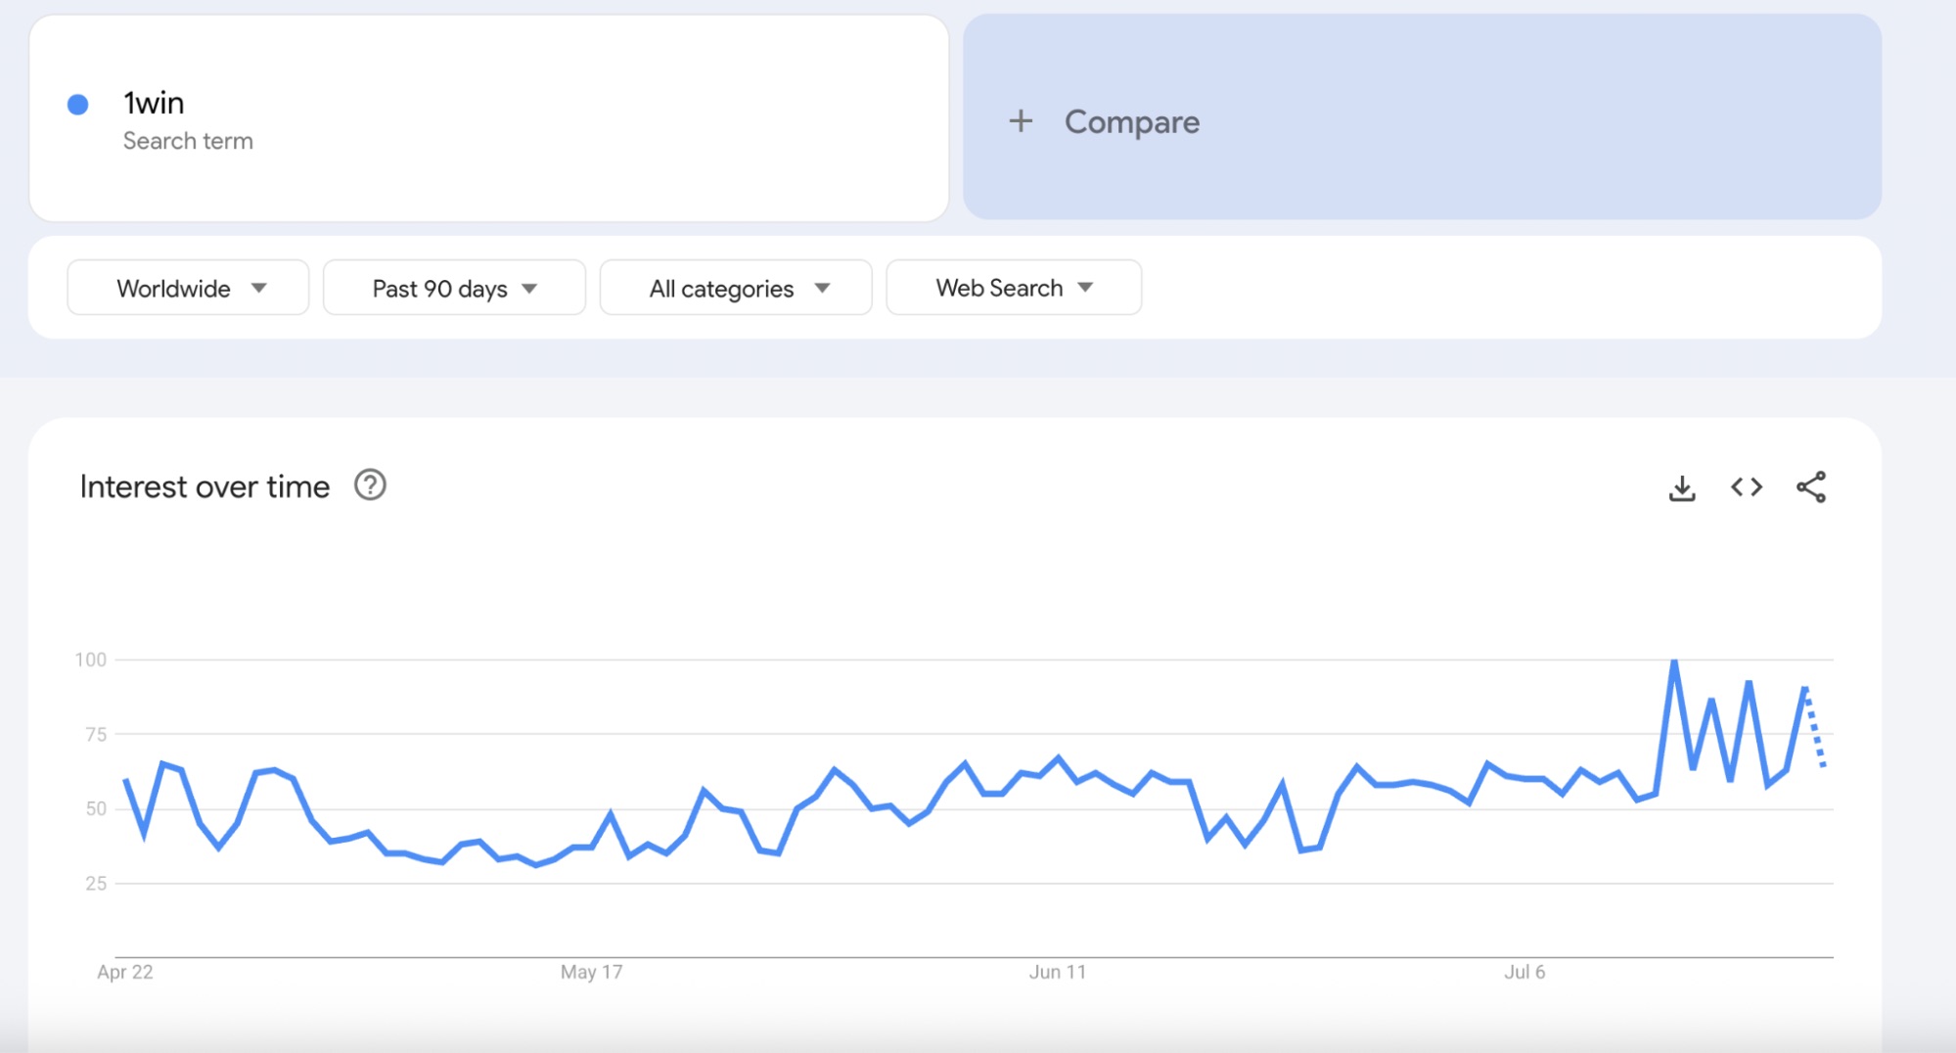Click the Compare button to add term
This screenshot has height=1053, width=1956.
1422,117
